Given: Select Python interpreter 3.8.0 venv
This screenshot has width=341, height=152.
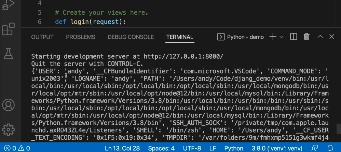Looking at the screenshot, I should tap(277, 148).
